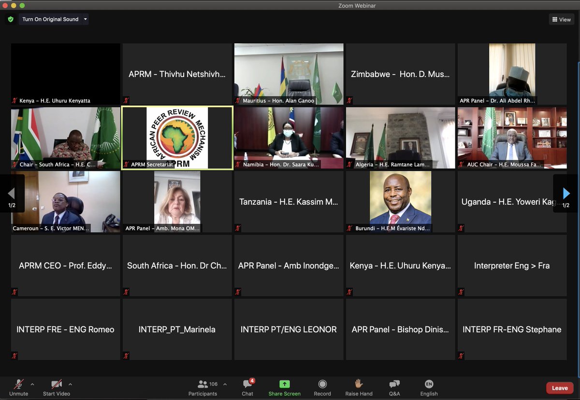The height and width of the screenshot is (400, 580).
Task: Click the INTERP PT/ENG LEONOR tile
Action: coord(289,329)
